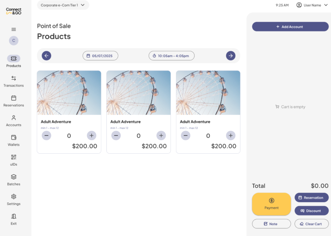Viewport: 331px width, 236px height.
Task: Click third Adult Adventure ferris wheel image
Action: click(x=208, y=93)
